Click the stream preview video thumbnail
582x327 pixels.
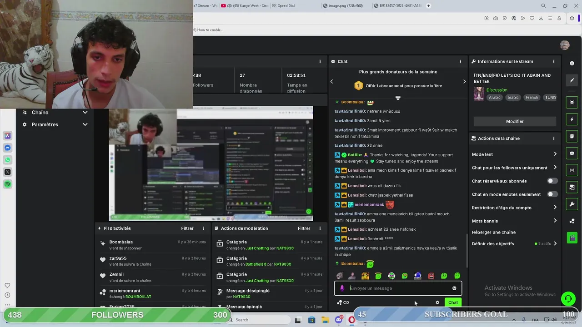coord(211,163)
